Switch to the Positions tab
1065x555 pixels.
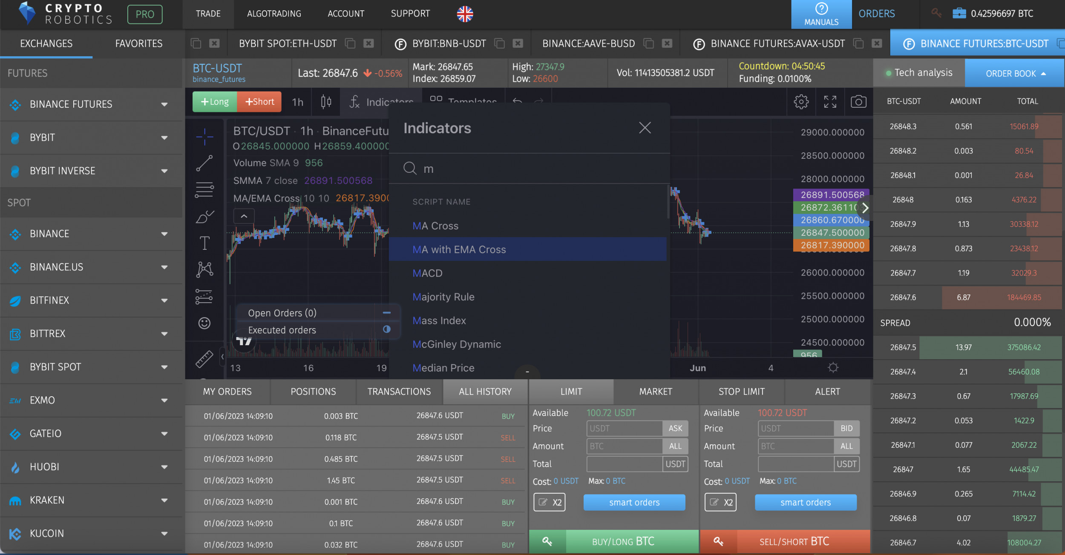pyautogui.click(x=313, y=392)
